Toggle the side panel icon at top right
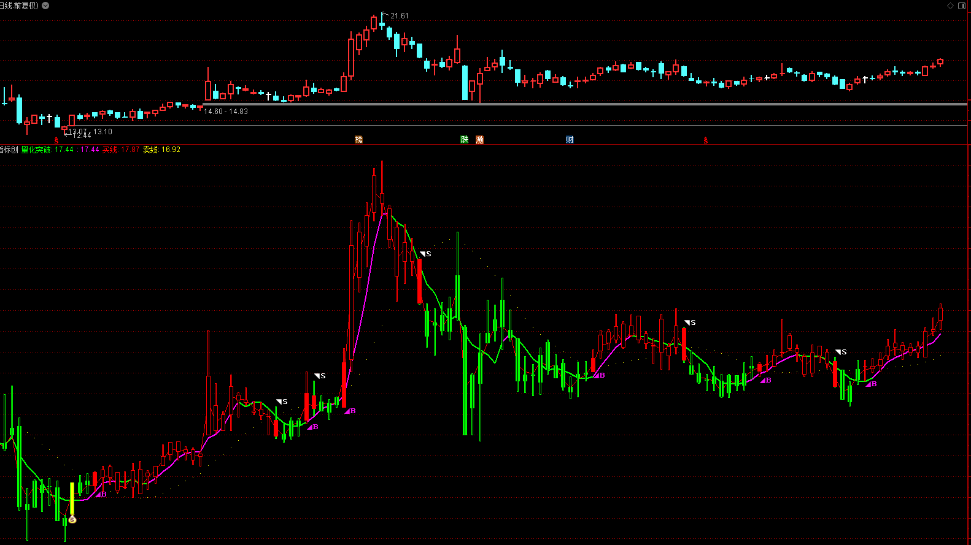971x545 pixels. coord(961,6)
